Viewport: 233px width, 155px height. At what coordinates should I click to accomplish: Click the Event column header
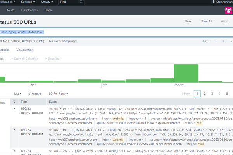pyautogui.click(x=53, y=102)
